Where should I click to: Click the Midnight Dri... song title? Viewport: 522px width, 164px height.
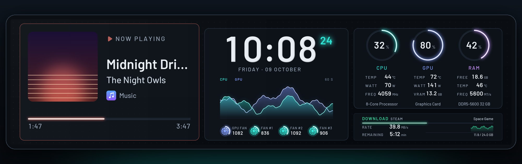point(147,65)
